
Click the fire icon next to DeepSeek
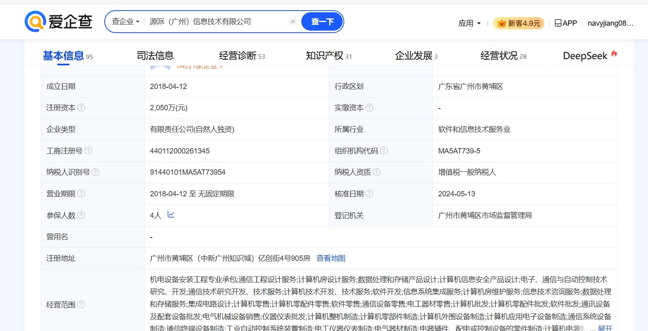click(614, 53)
